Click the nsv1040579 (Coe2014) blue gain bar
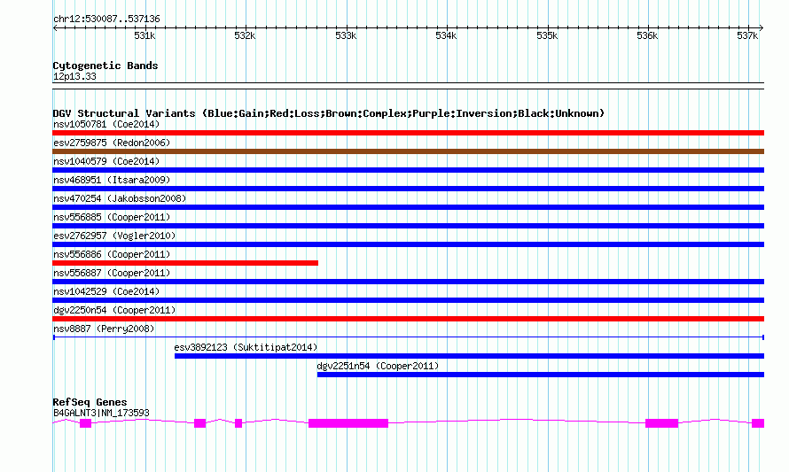 pyautogui.click(x=408, y=170)
